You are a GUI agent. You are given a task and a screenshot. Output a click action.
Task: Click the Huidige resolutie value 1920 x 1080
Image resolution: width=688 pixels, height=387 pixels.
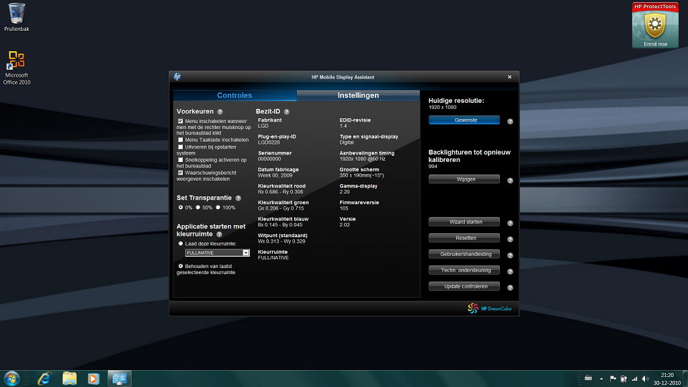click(x=442, y=107)
